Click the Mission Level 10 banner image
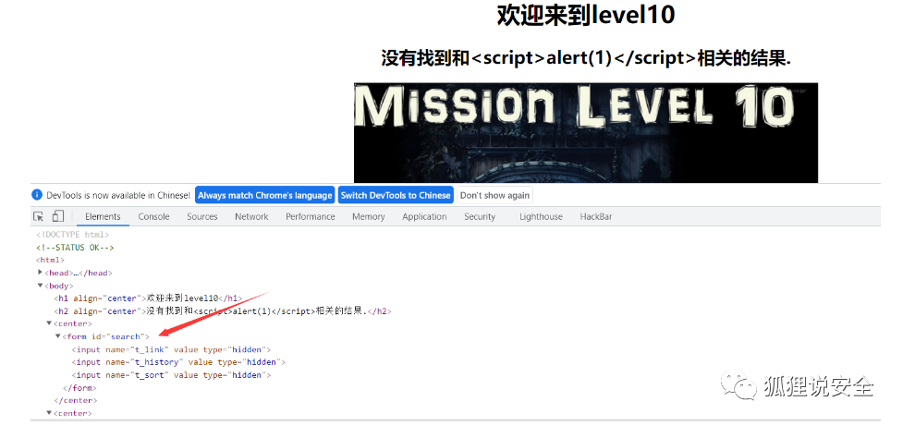Screen dimensions: 903x426 (586, 133)
